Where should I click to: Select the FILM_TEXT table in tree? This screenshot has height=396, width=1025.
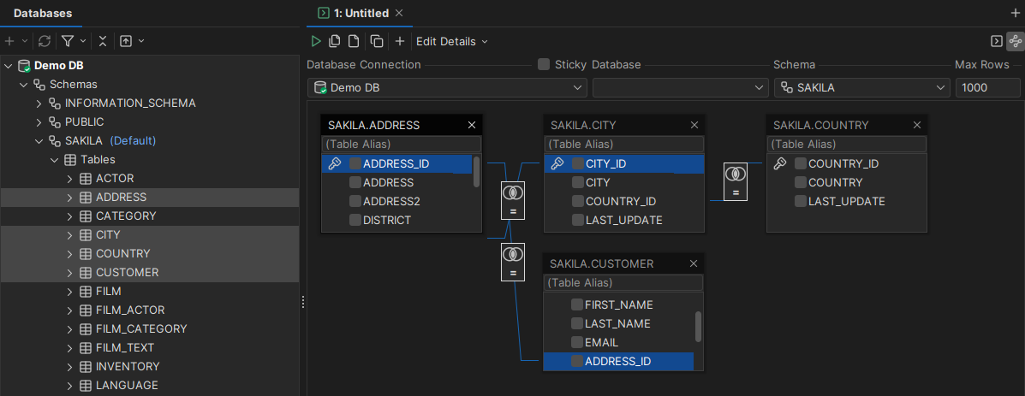click(x=125, y=348)
